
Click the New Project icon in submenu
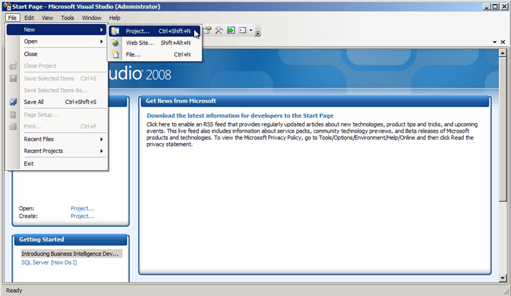coord(115,31)
